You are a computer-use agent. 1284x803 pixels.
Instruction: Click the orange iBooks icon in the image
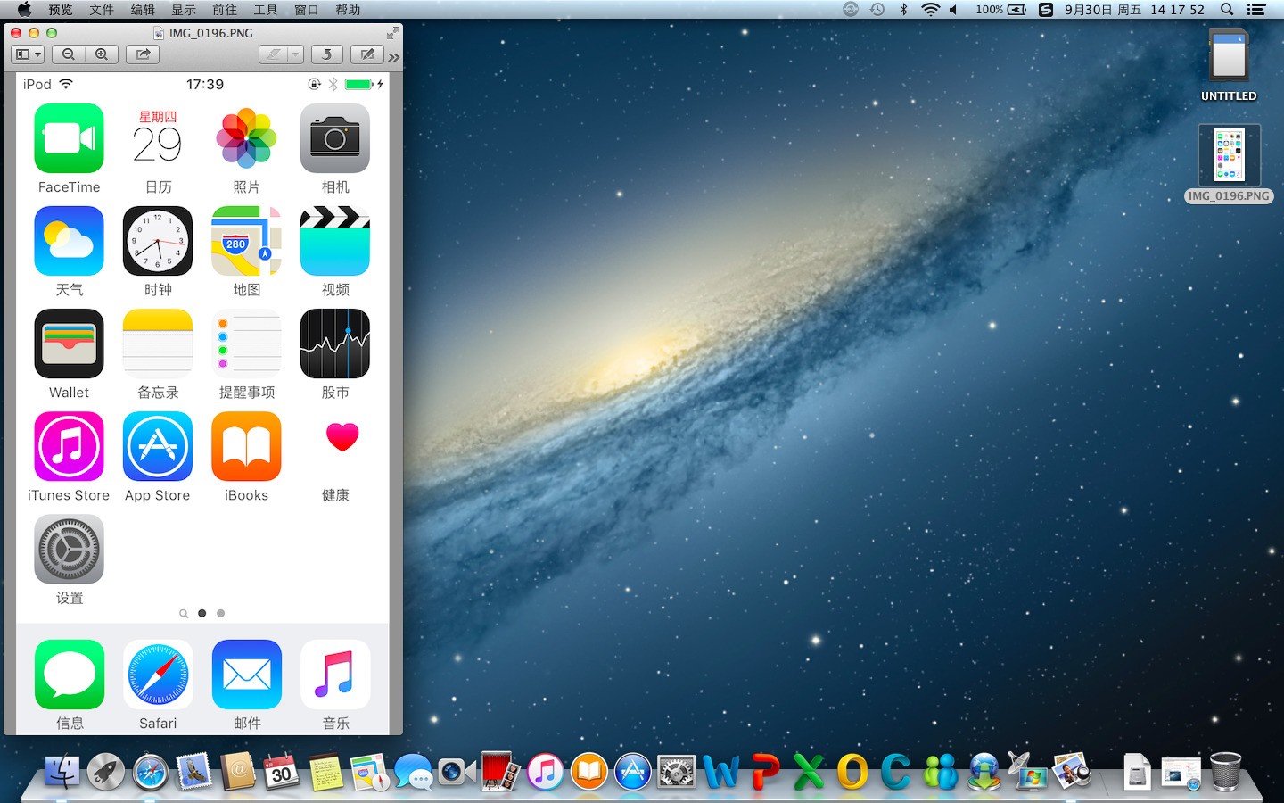click(x=246, y=446)
